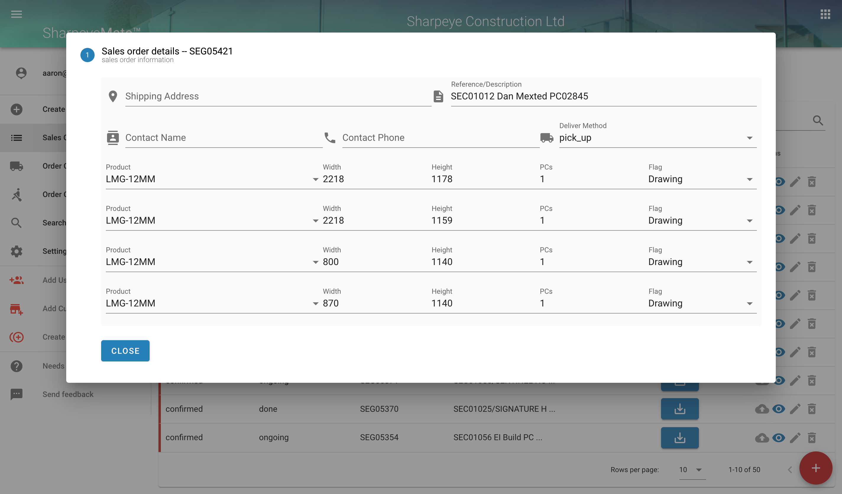Image resolution: width=842 pixels, height=494 pixels.
Task: Click the table search magnifier icon
Action: [x=817, y=120]
